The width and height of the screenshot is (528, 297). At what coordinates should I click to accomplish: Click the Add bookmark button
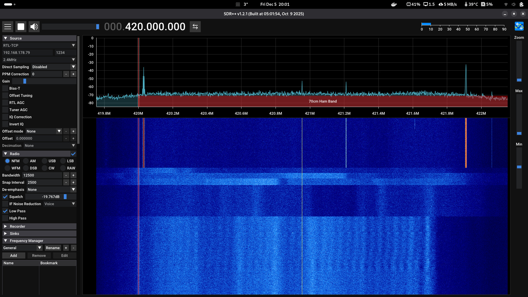(13, 256)
